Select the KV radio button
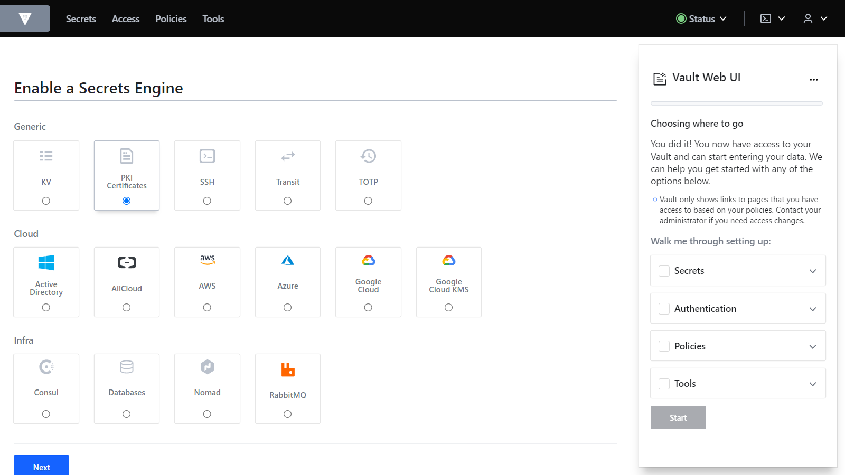This screenshot has width=845, height=475. [46, 201]
